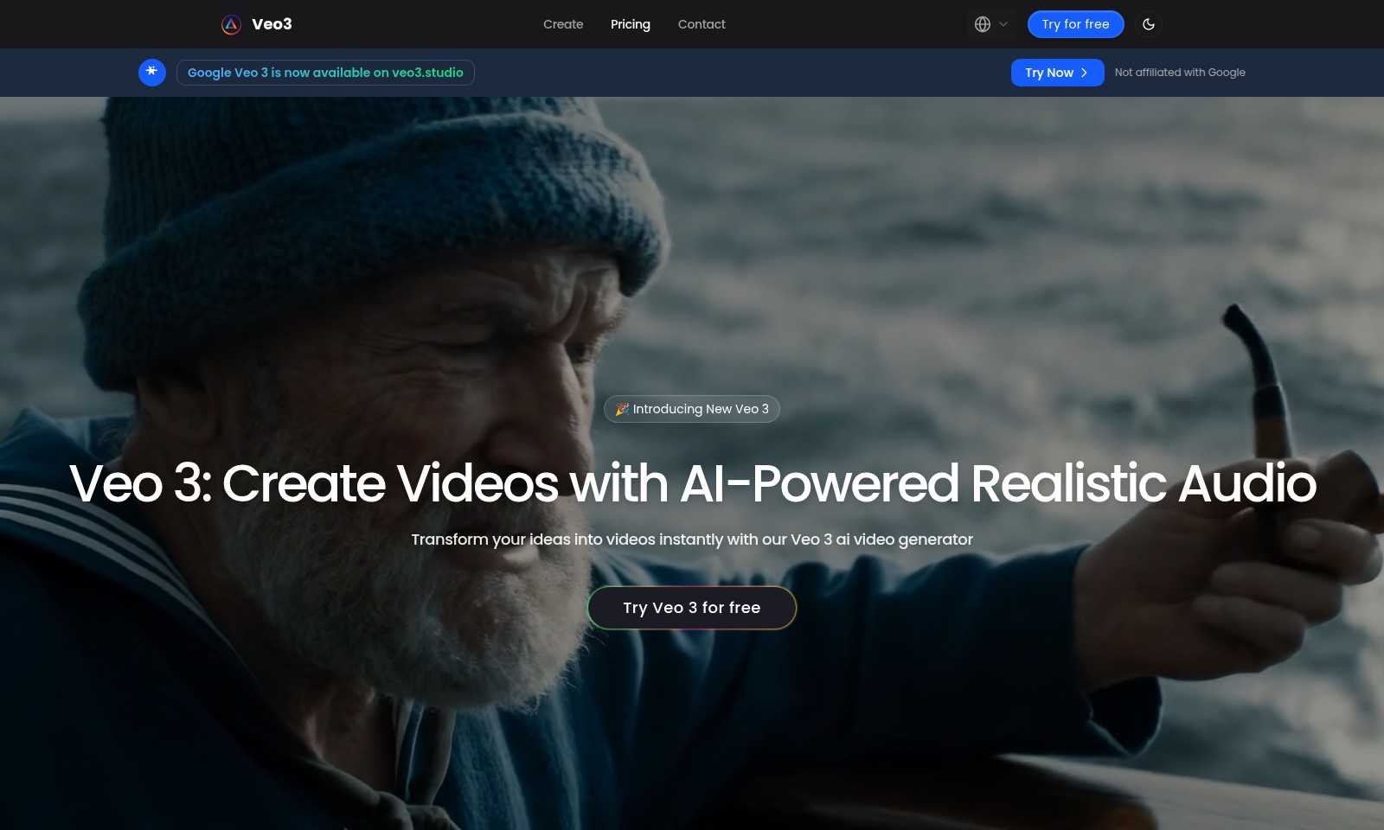Click the blue star announcement icon
Viewport: 1384px width, 830px height.
152,73
